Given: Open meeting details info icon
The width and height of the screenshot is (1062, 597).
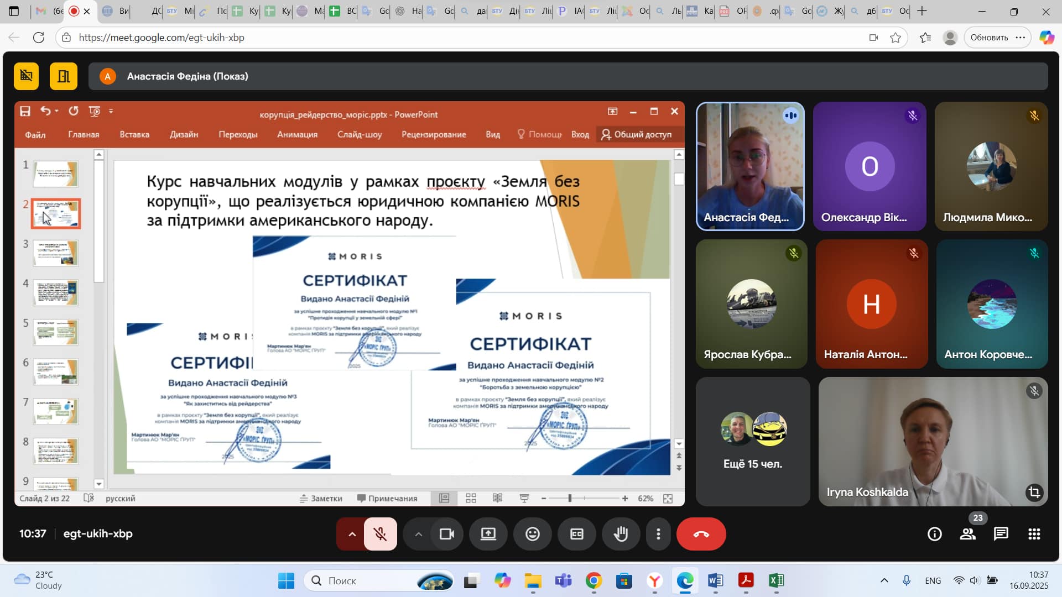Looking at the screenshot, I should coord(935,534).
